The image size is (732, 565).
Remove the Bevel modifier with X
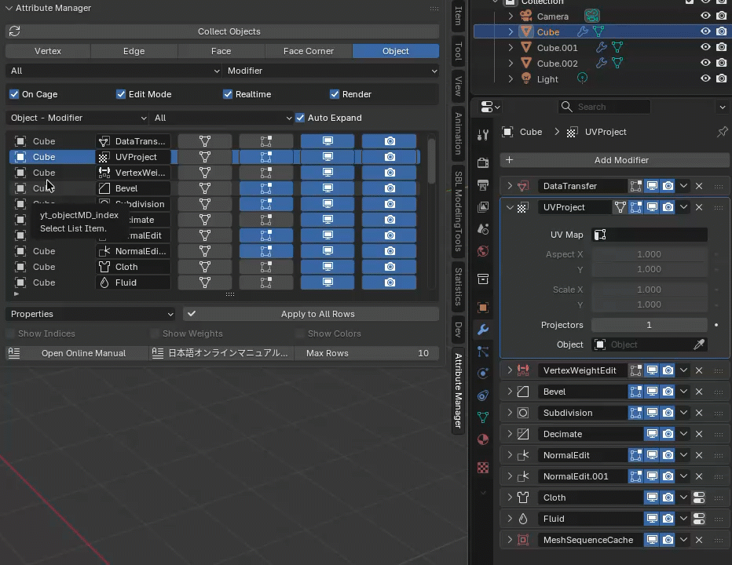pos(699,392)
